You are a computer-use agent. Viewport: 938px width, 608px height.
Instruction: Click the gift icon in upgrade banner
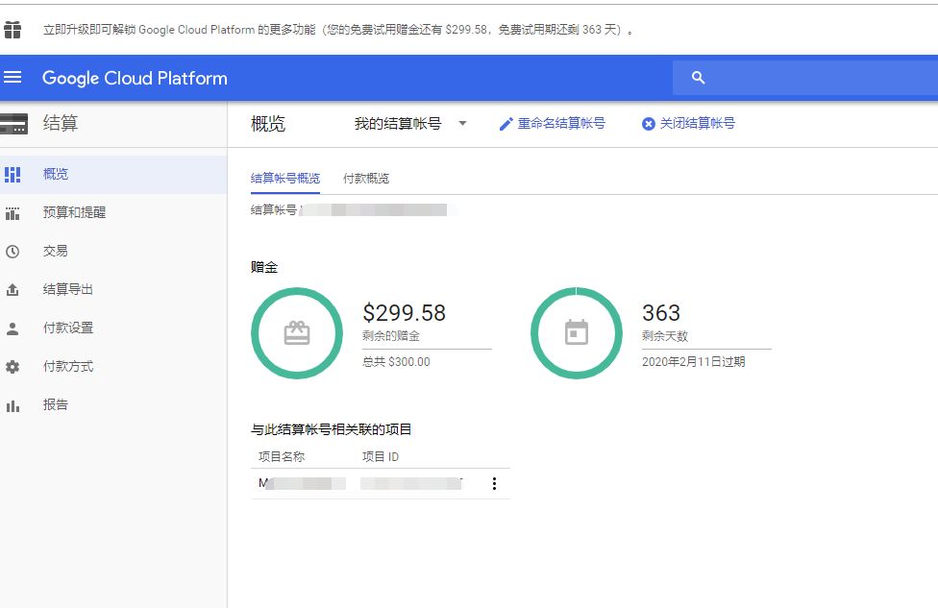click(x=12, y=29)
